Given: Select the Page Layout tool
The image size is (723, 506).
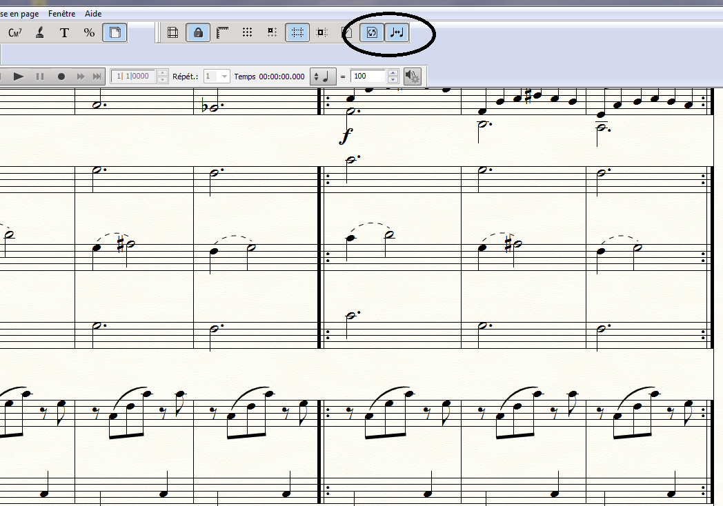Looking at the screenshot, I should point(115,32).
